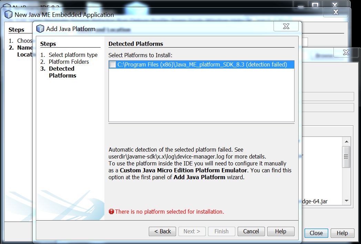The image size is (361, 244).
Task: Click the scroll up arrow in background list
Action: coord(347,141)
